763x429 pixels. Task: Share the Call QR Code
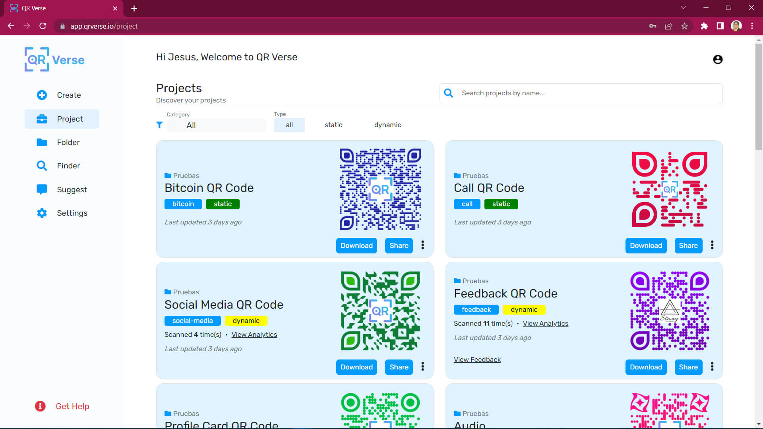[x=688, y=245]
